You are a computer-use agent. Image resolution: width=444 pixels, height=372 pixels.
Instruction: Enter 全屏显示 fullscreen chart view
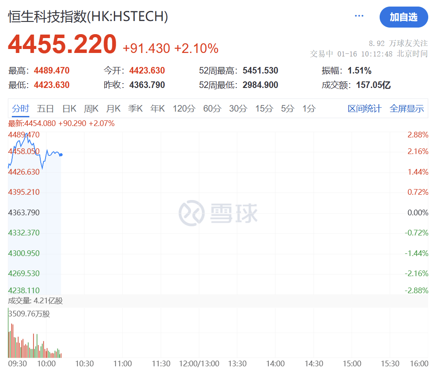407,109
